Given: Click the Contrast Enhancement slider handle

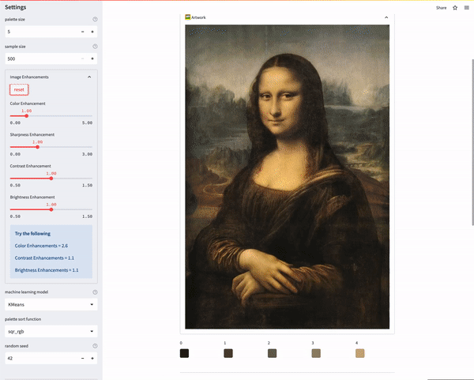Looking at the screenshot, I should [x=51, y=179].
